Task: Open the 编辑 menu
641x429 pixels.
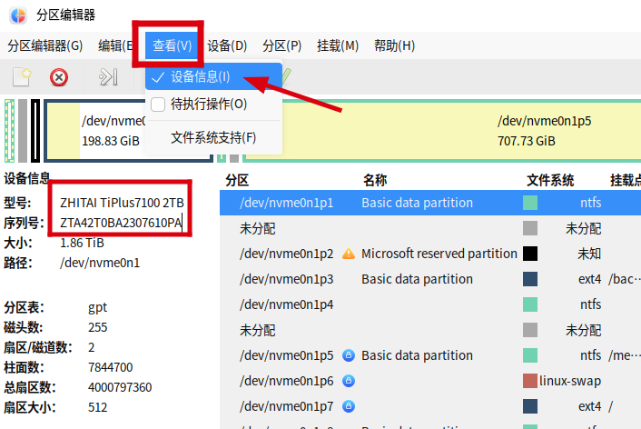Action: 115,45
